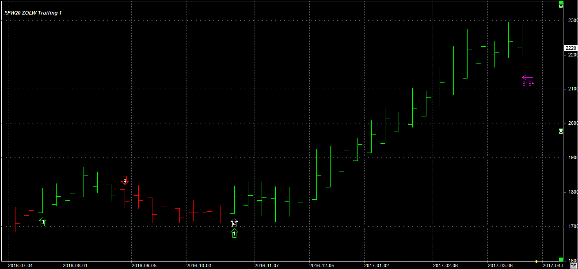Click the 2016-11-07 date on time axis
The width and height of the screenshot is (578, 269).
click(266, 265)
